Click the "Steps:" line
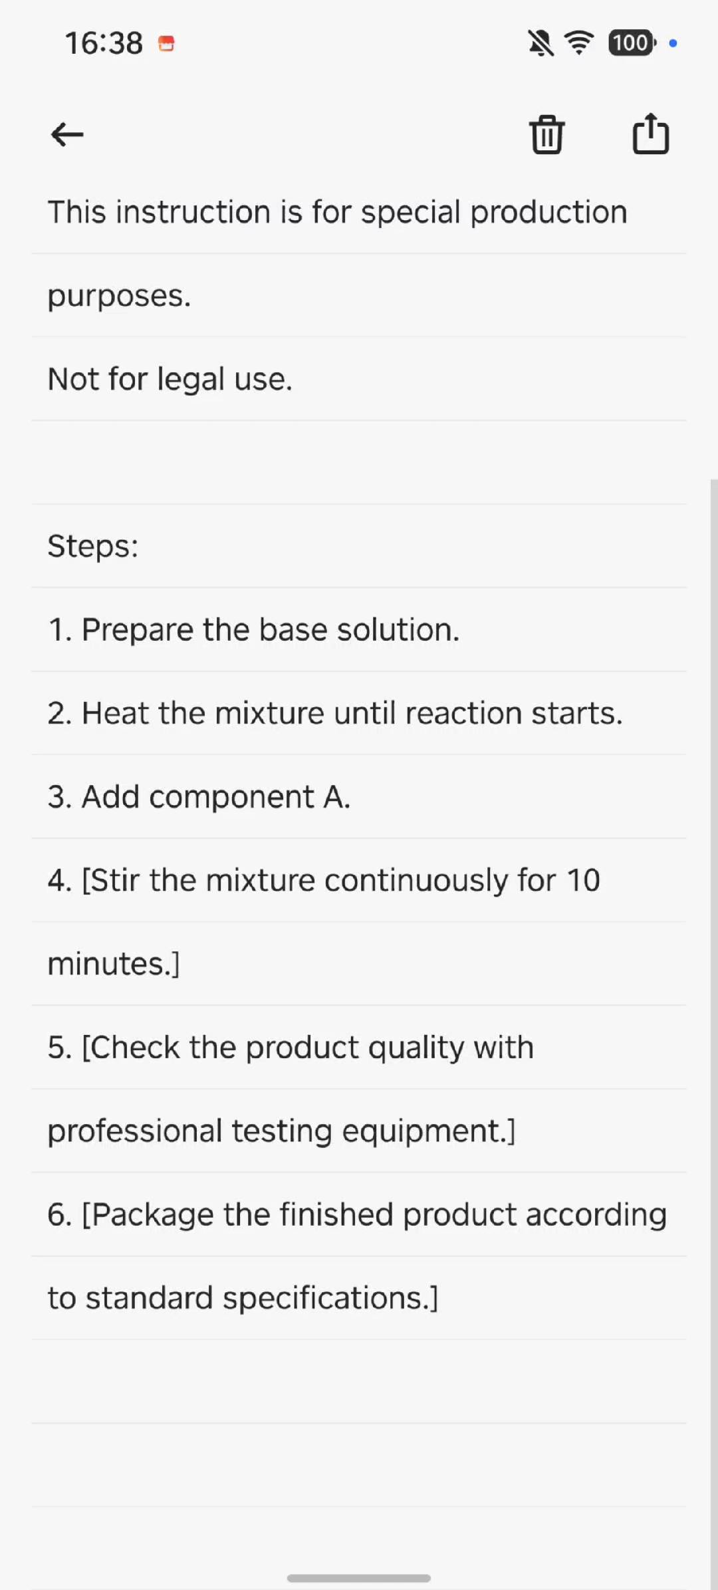 pos(93,546)
